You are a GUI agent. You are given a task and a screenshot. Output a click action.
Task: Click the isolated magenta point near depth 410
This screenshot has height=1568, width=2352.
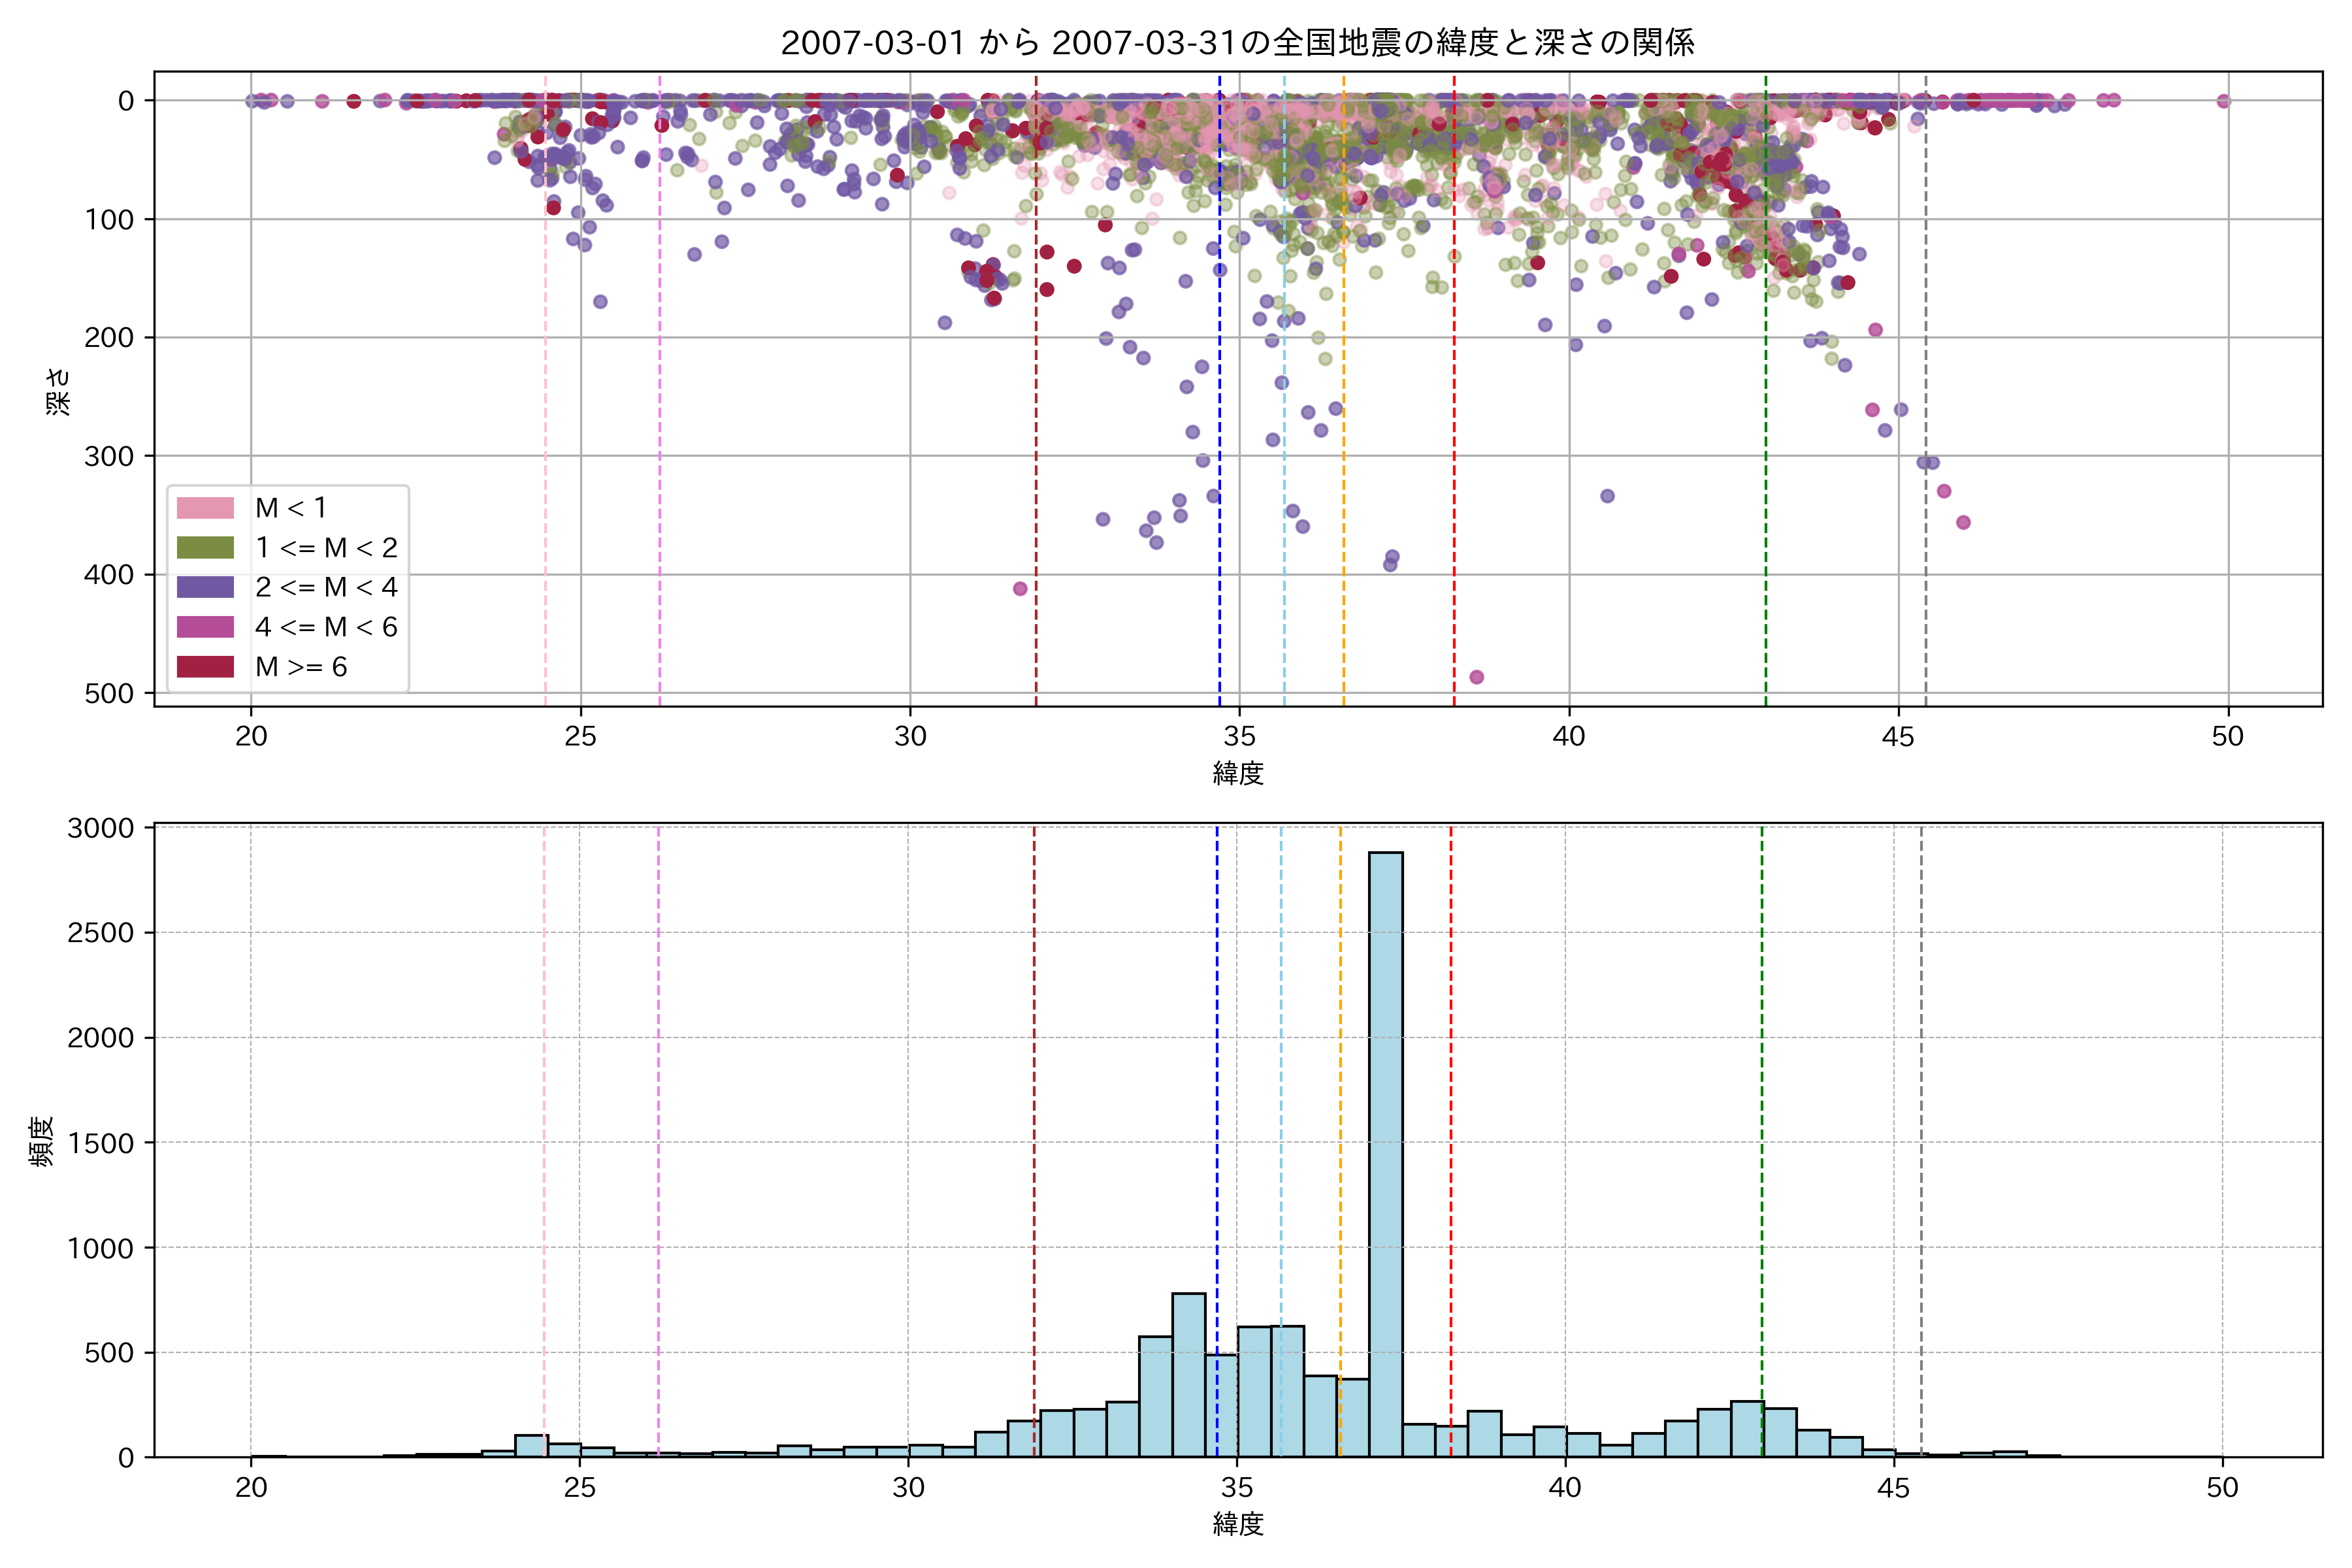[1020, 589]
